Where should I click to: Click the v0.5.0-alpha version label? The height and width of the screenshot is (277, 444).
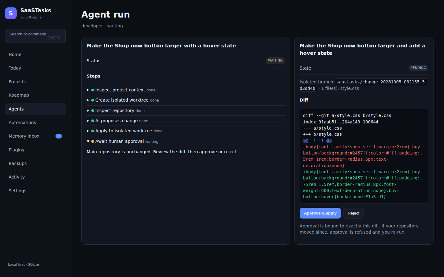(31, 17)
